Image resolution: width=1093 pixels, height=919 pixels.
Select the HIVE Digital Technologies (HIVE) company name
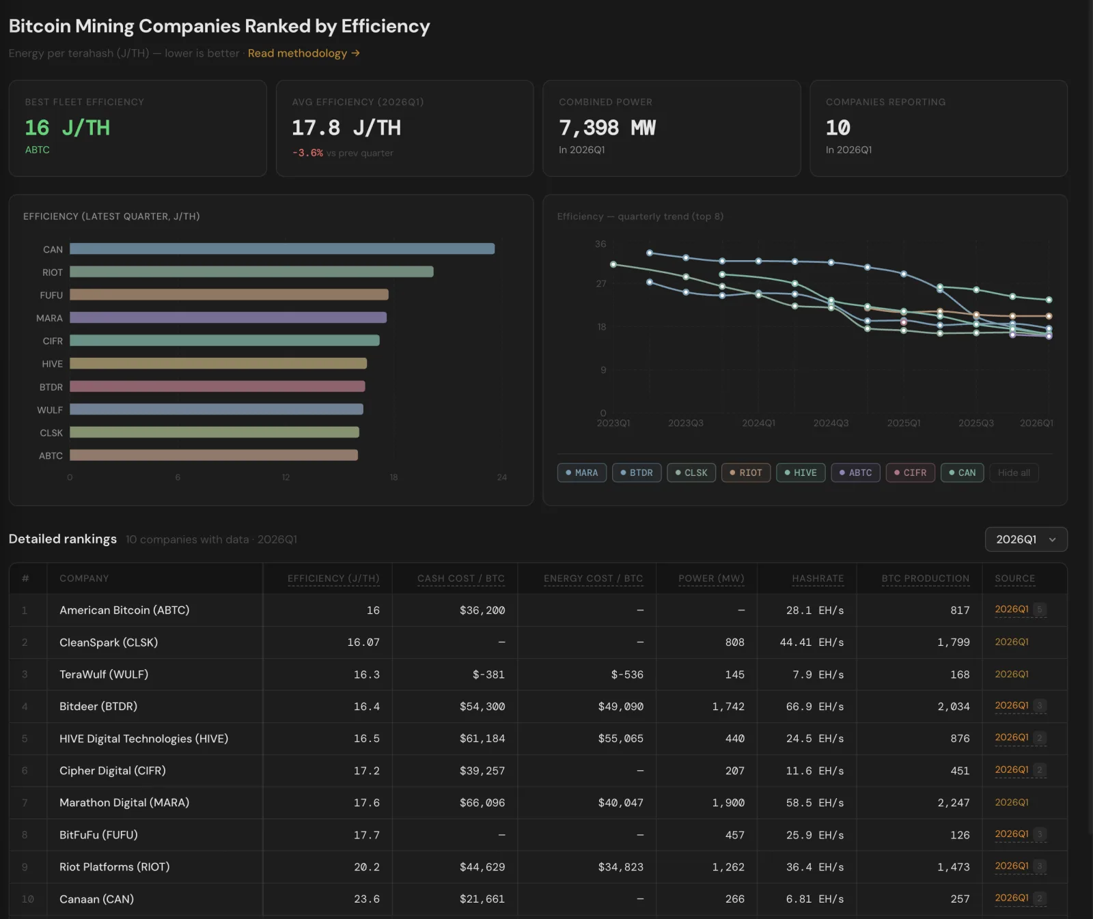(144, 739)
